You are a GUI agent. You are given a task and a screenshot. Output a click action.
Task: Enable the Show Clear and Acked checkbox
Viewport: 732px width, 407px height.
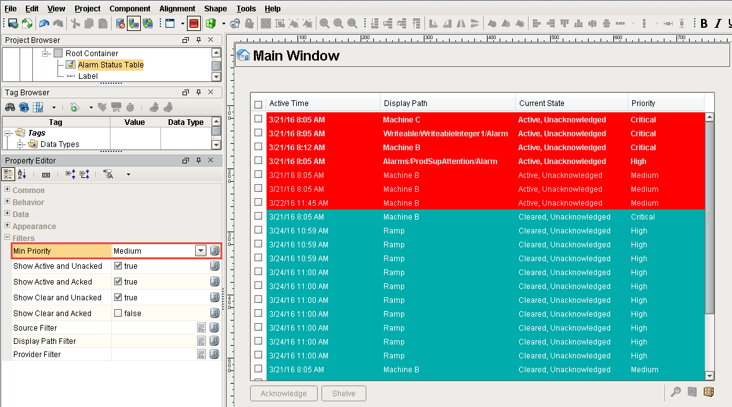(x=117, y=313)
